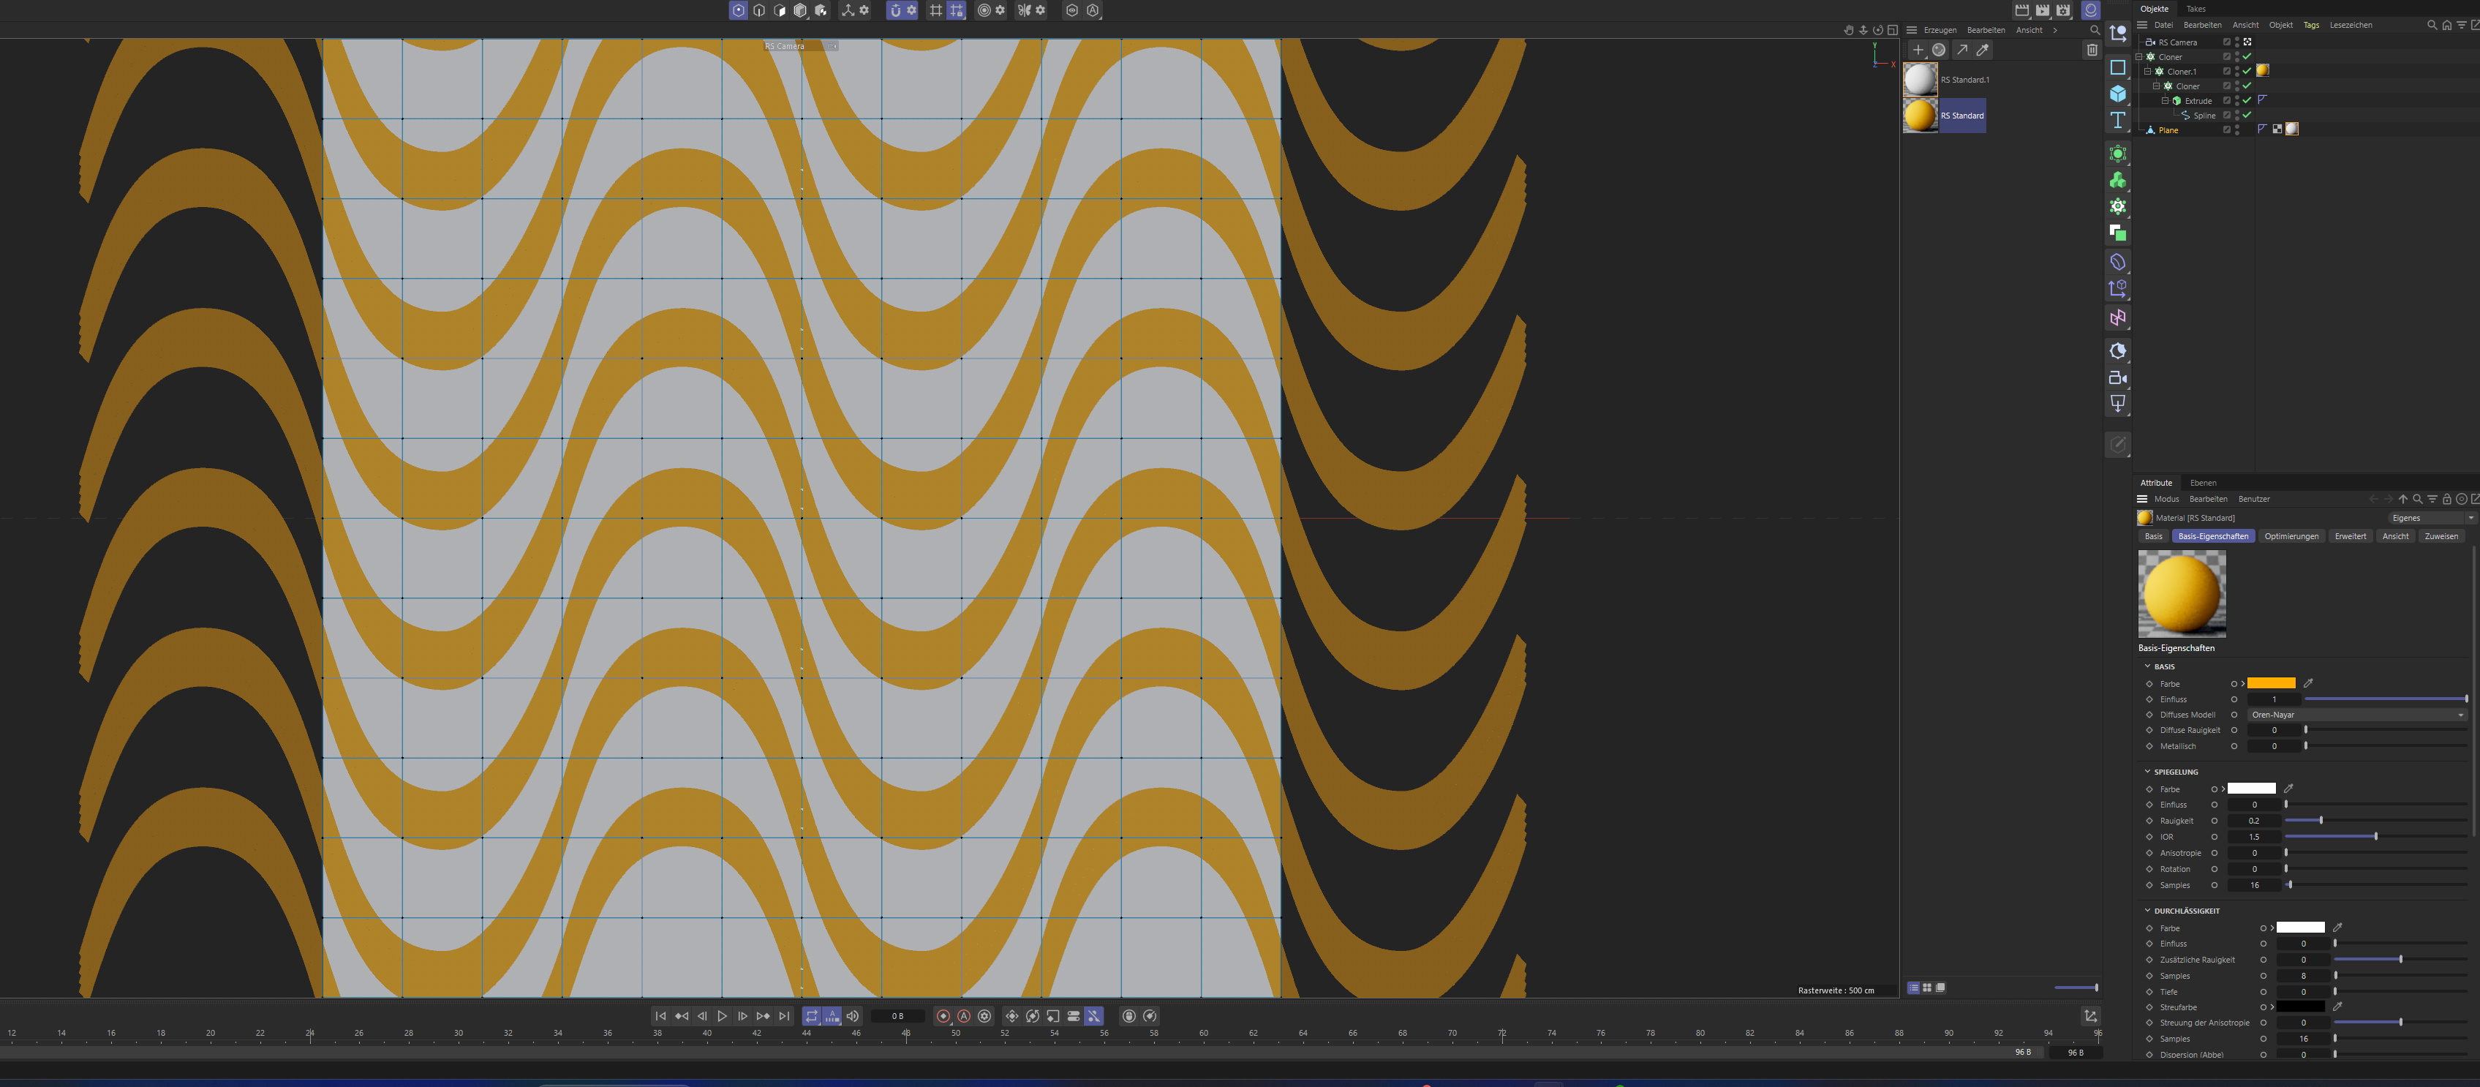This screenshot has height=1087, width=2480.
Task: Add a Cube primitive from palette
Action: pyautogui.click(x=2118, y=94)
